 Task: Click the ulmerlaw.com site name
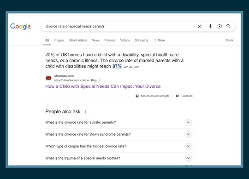[x=64, y=76]
